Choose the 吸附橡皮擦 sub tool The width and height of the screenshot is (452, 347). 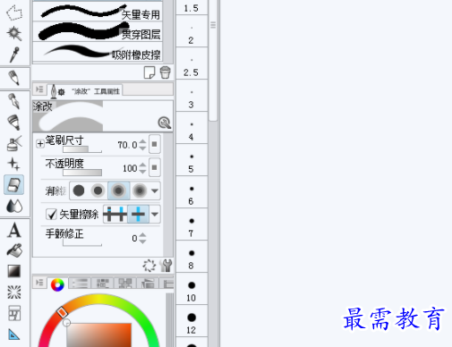pos(98,52)
